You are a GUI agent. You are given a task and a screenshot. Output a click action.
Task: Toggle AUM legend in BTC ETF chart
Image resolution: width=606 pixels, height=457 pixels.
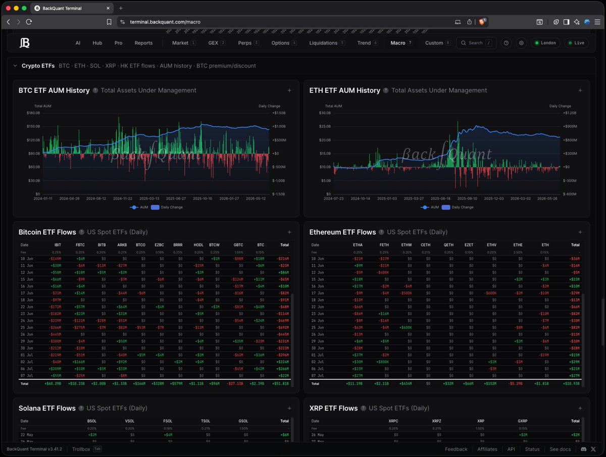(x=139, y=207)
